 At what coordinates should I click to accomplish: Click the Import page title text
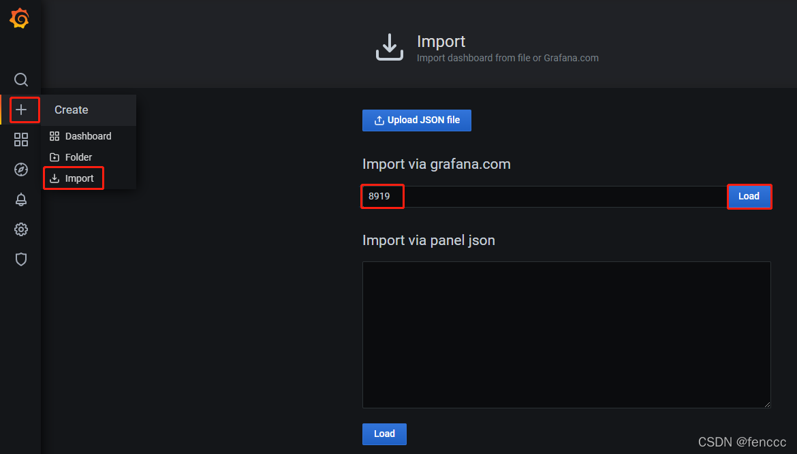(x=441, y=41)
